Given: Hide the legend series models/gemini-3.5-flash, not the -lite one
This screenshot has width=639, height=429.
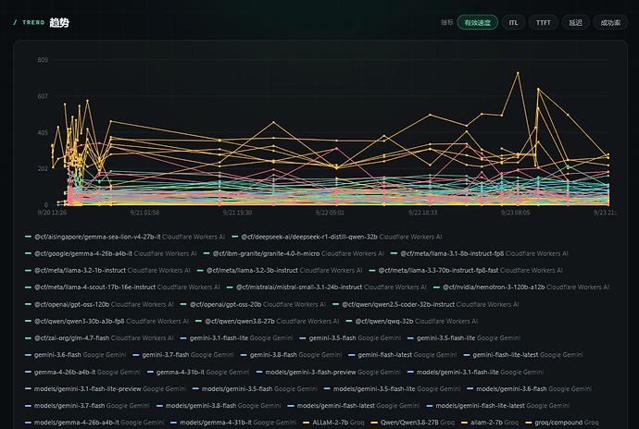Looking at the screenshot, I should pyautogui.click(x=255, y=388).
